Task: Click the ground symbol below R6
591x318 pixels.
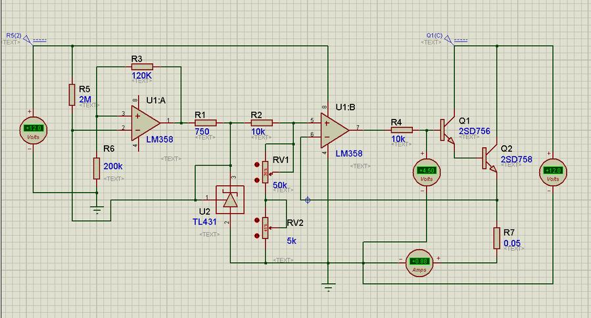Action: point(97,210)
